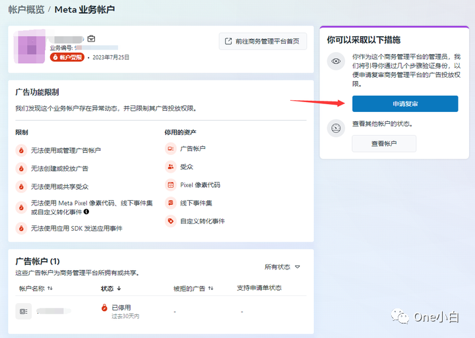Click external-link icon in 前往商务管理平台首页 button

tap(228, 41)
